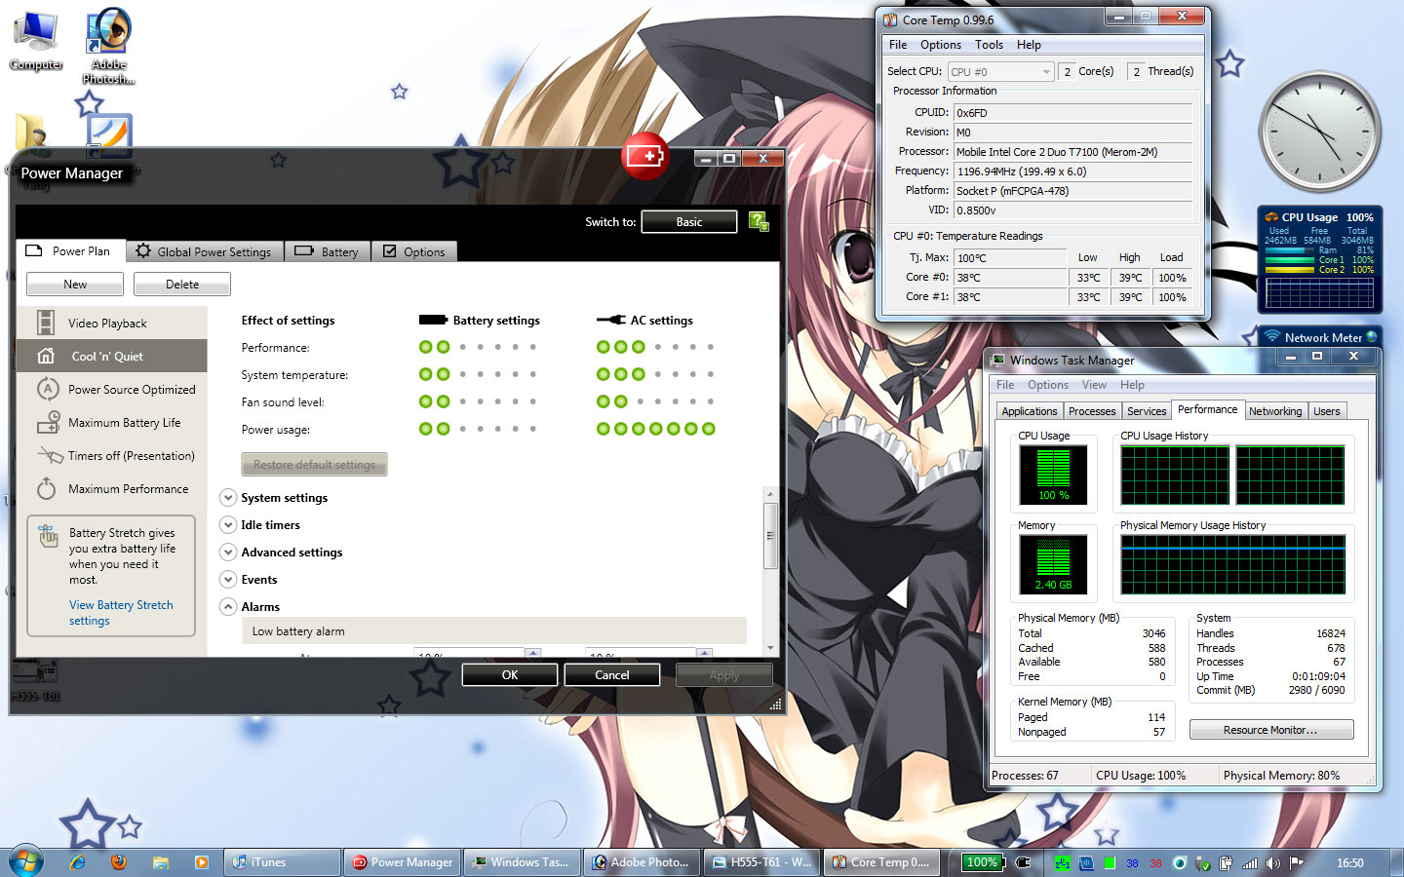Open Windows Media Player from the taskbar
Screen dimensions: 1404x877
[x=201, y=862]
